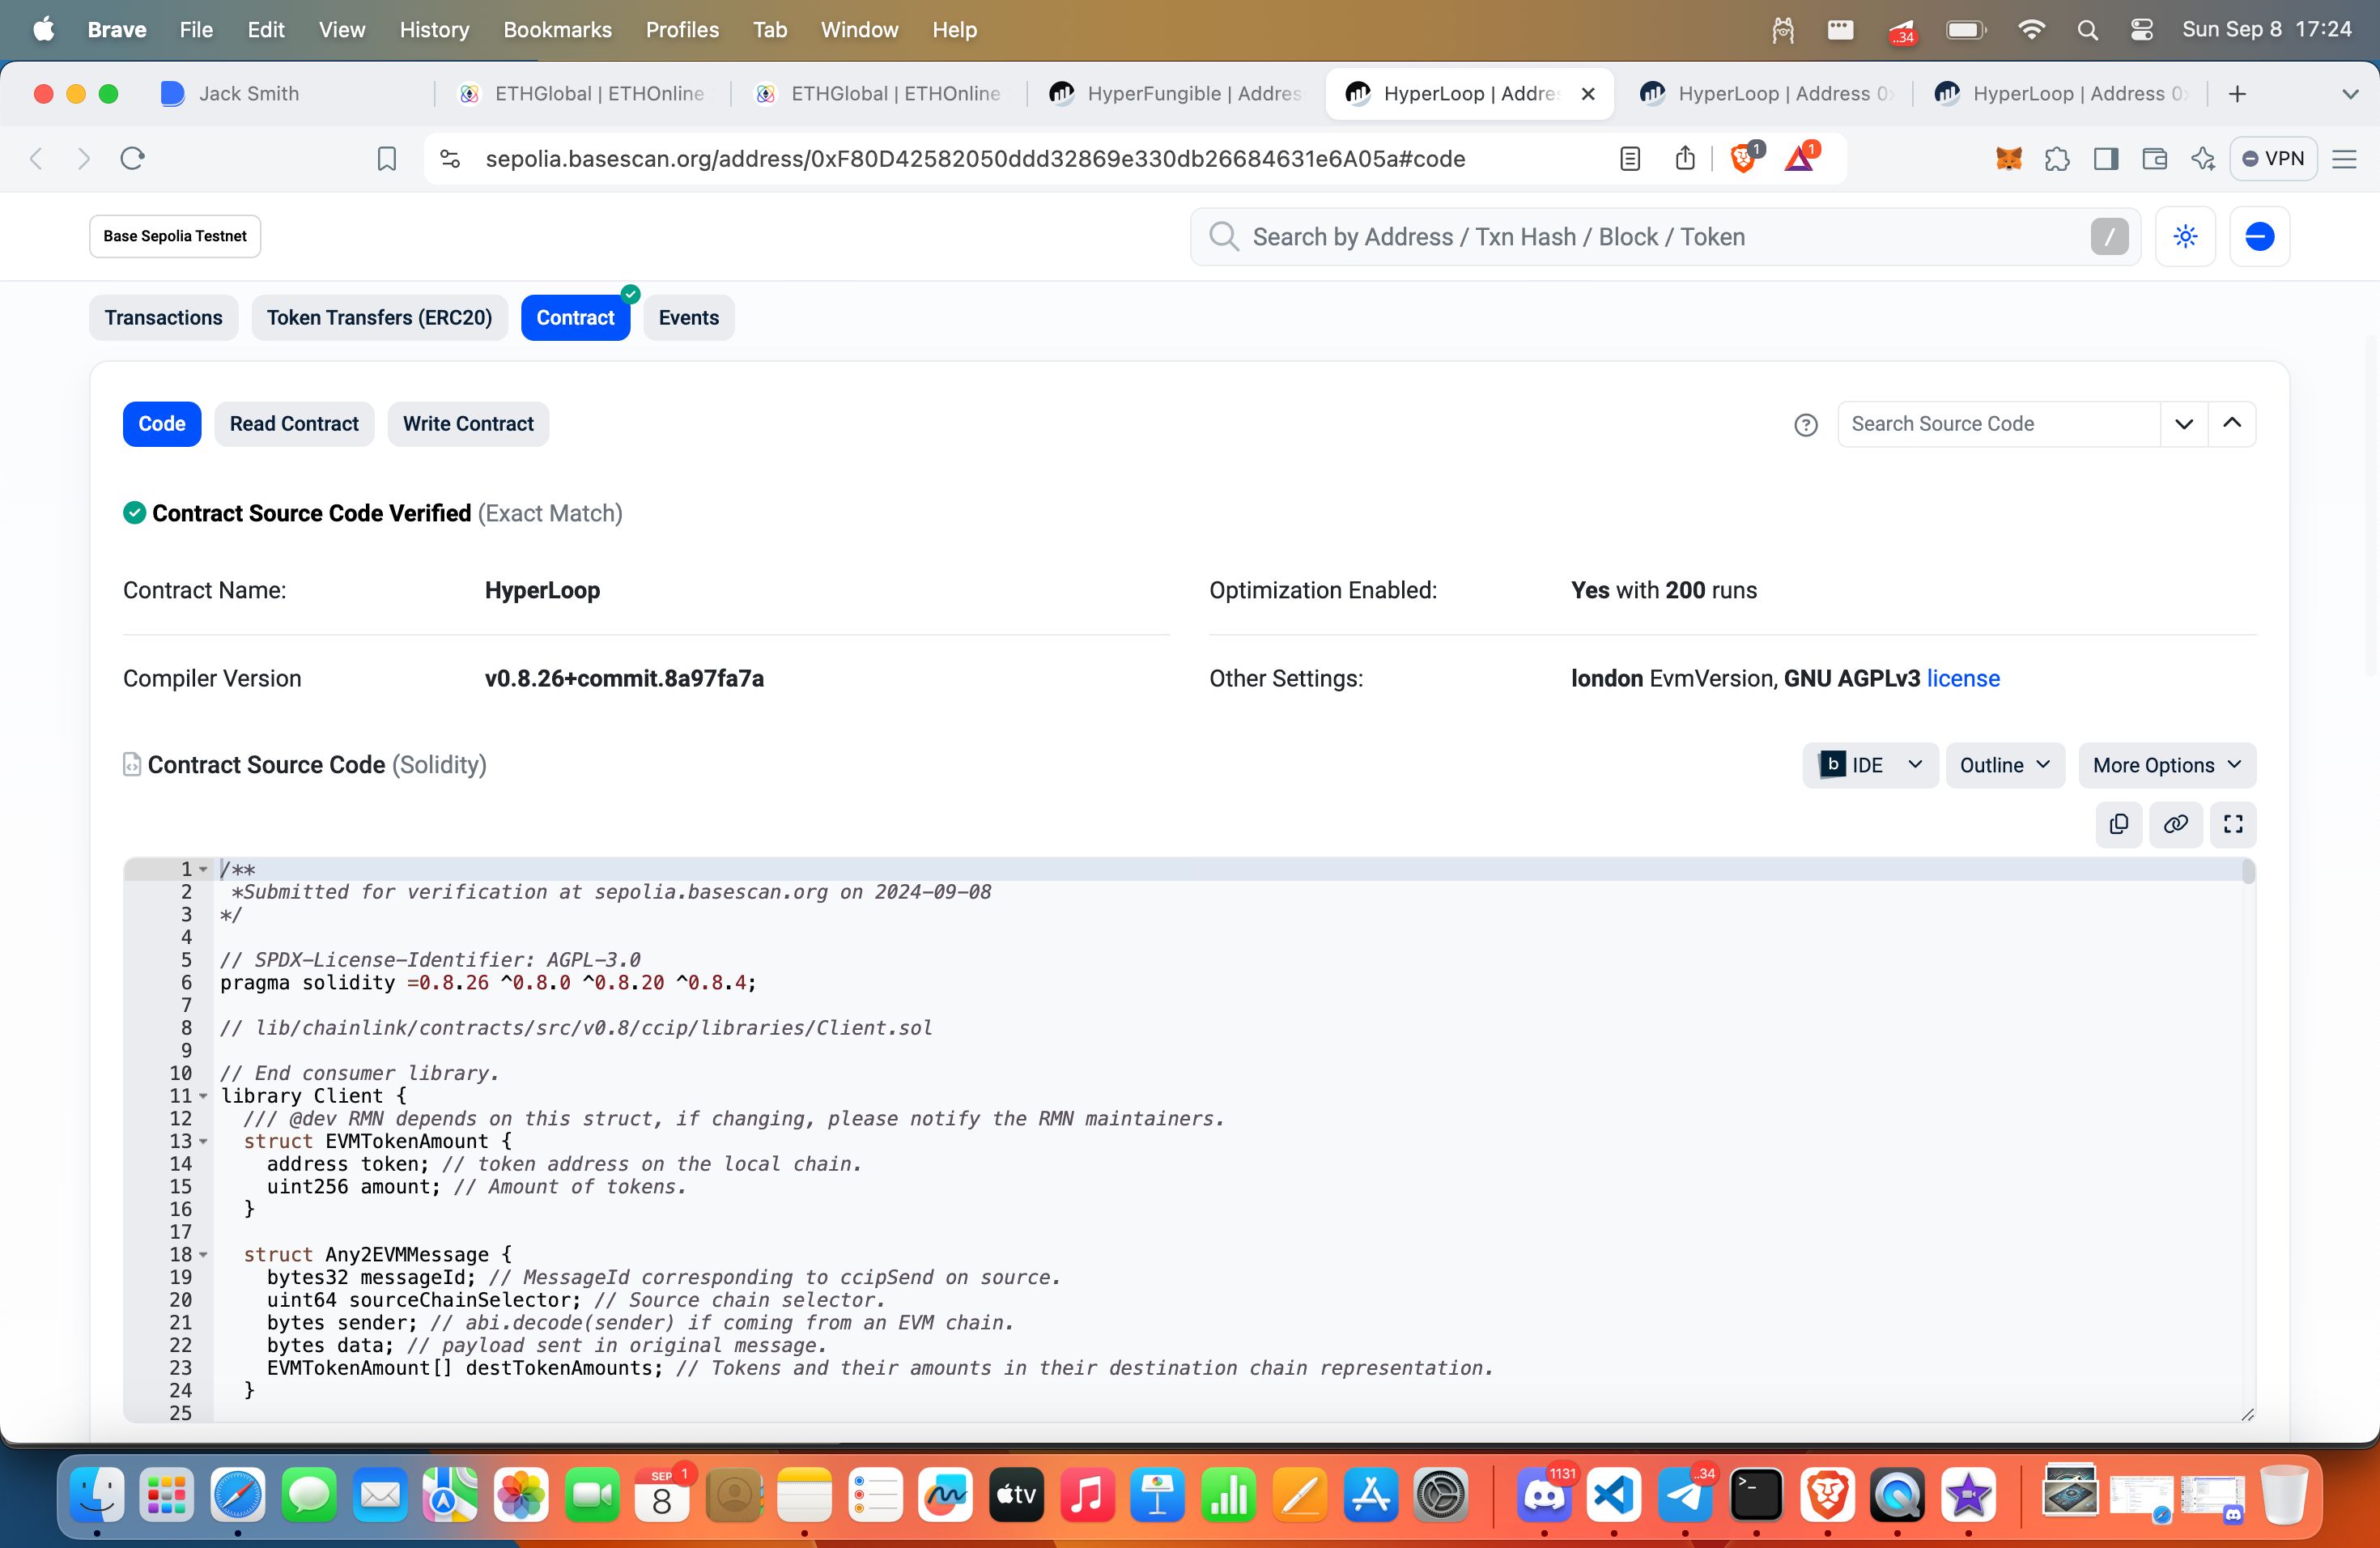Switch to the Transactions tab
The image size is (2380, 1548).
coord(164,318)
